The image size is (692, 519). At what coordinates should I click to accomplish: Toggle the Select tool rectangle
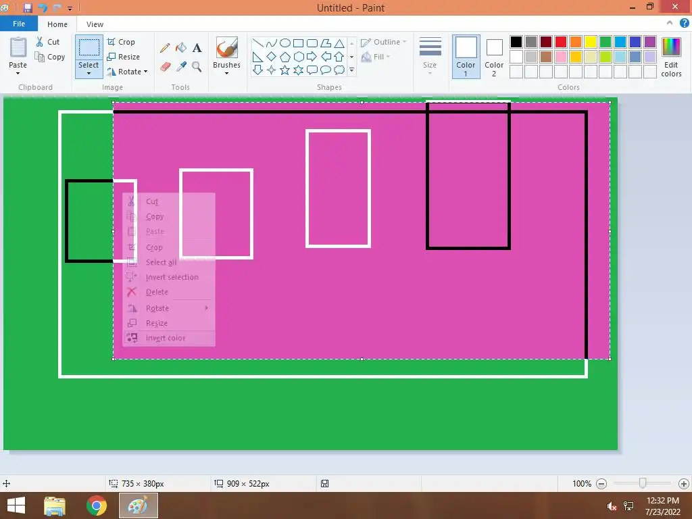[x=89, y=47]
